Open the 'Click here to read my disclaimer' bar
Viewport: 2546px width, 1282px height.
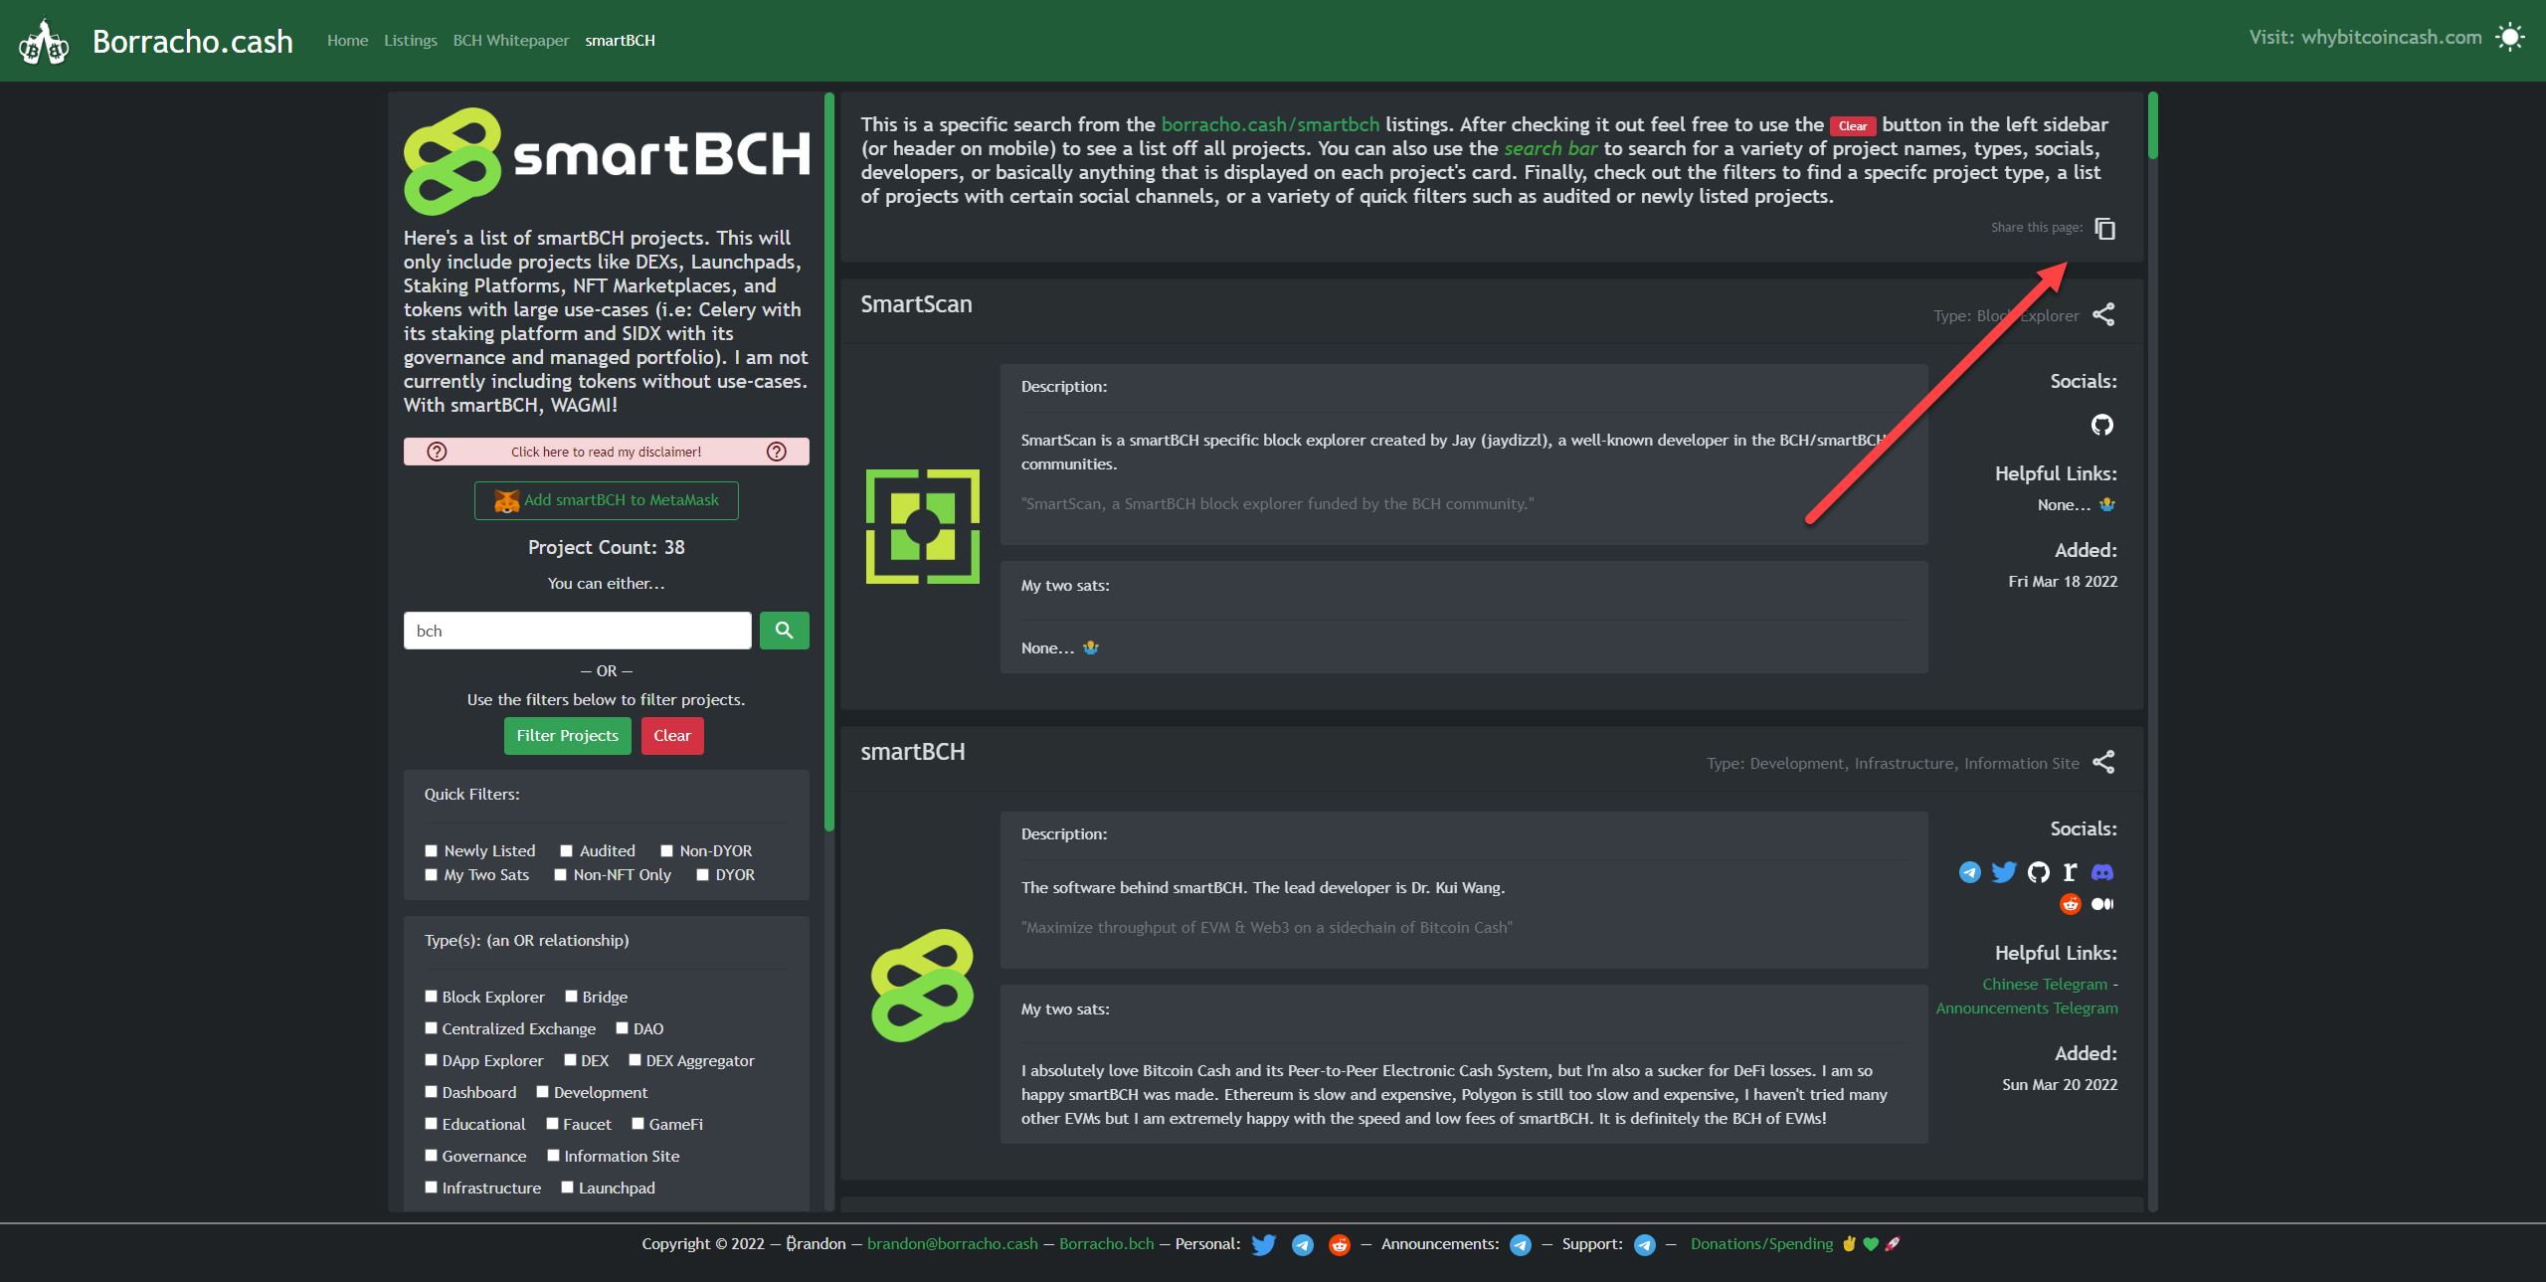pos(607,452)
